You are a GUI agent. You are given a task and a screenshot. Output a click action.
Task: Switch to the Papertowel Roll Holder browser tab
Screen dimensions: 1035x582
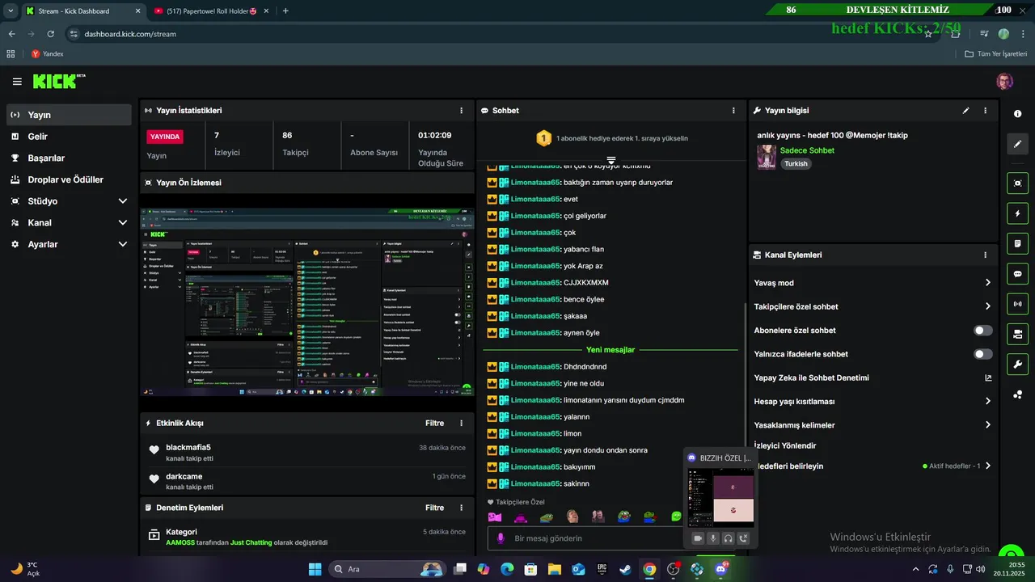(x=212, y=11)
